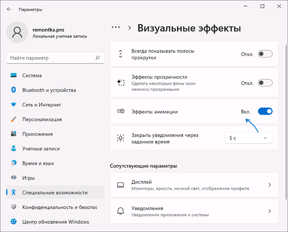The height and width of the screenshot is (232, 288).
Task: Minimize the settings window
Action: (245, 6)
